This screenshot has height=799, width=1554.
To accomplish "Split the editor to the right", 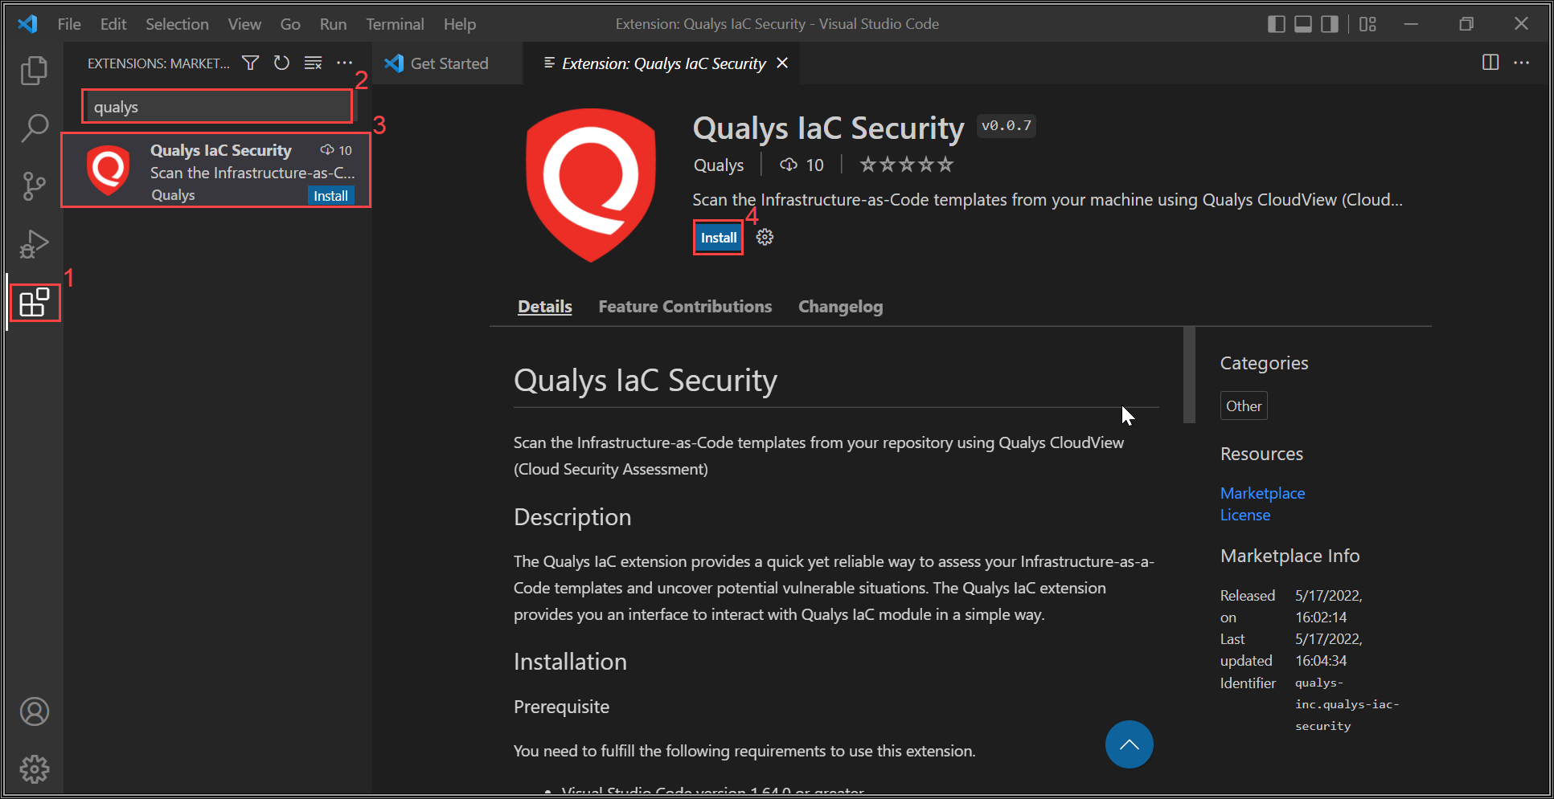I will (1490, 63).
